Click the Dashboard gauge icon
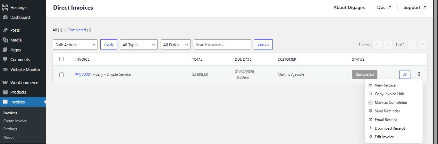 click(x=5, y=17)
